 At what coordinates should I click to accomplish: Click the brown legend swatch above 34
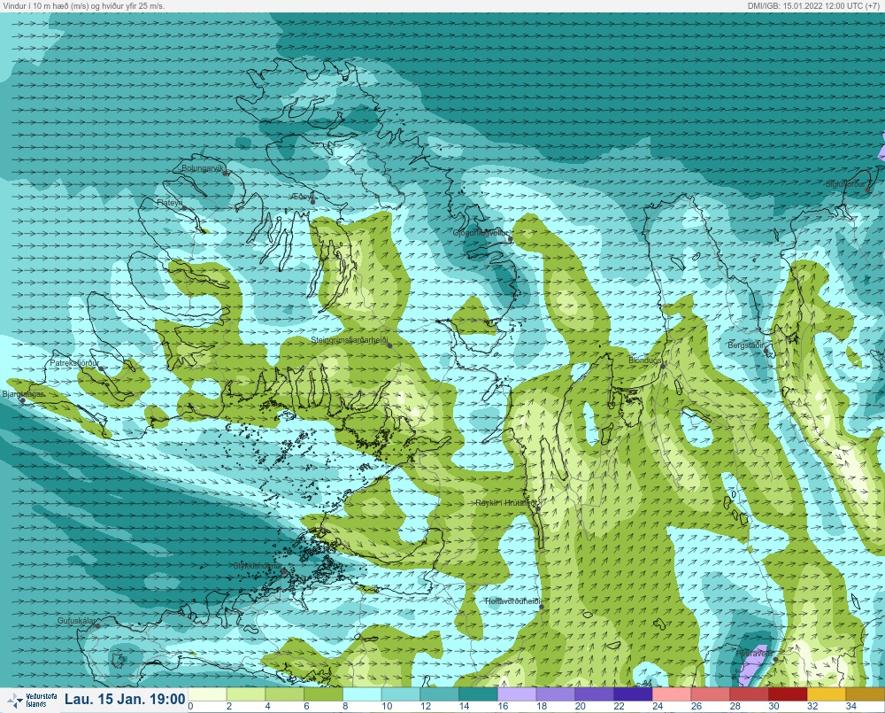coord(866,694)
